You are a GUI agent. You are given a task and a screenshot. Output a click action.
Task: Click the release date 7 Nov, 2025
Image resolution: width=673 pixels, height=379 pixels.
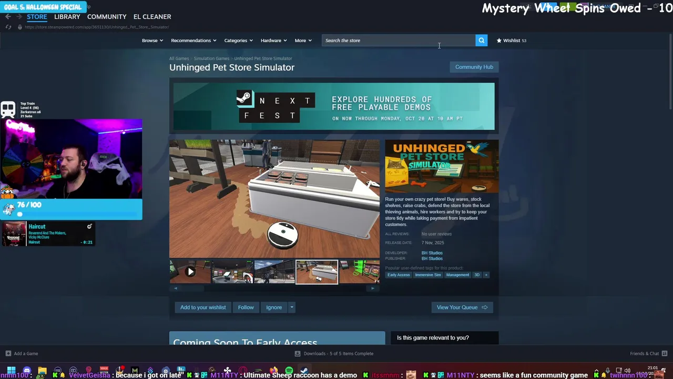click(433, 243)
